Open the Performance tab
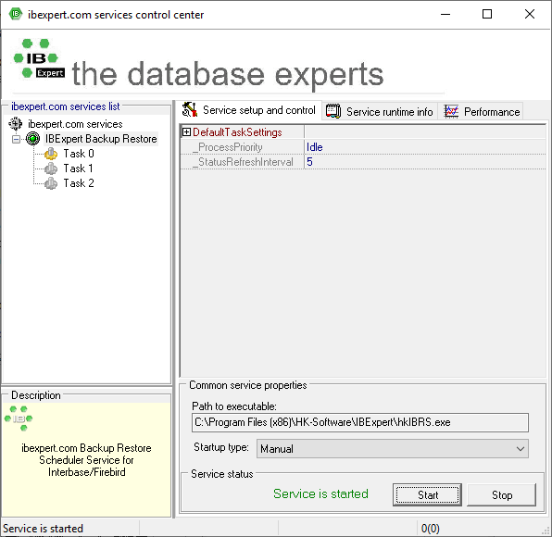The width and height of the screenshot is (552, 537). coord(481,111)
